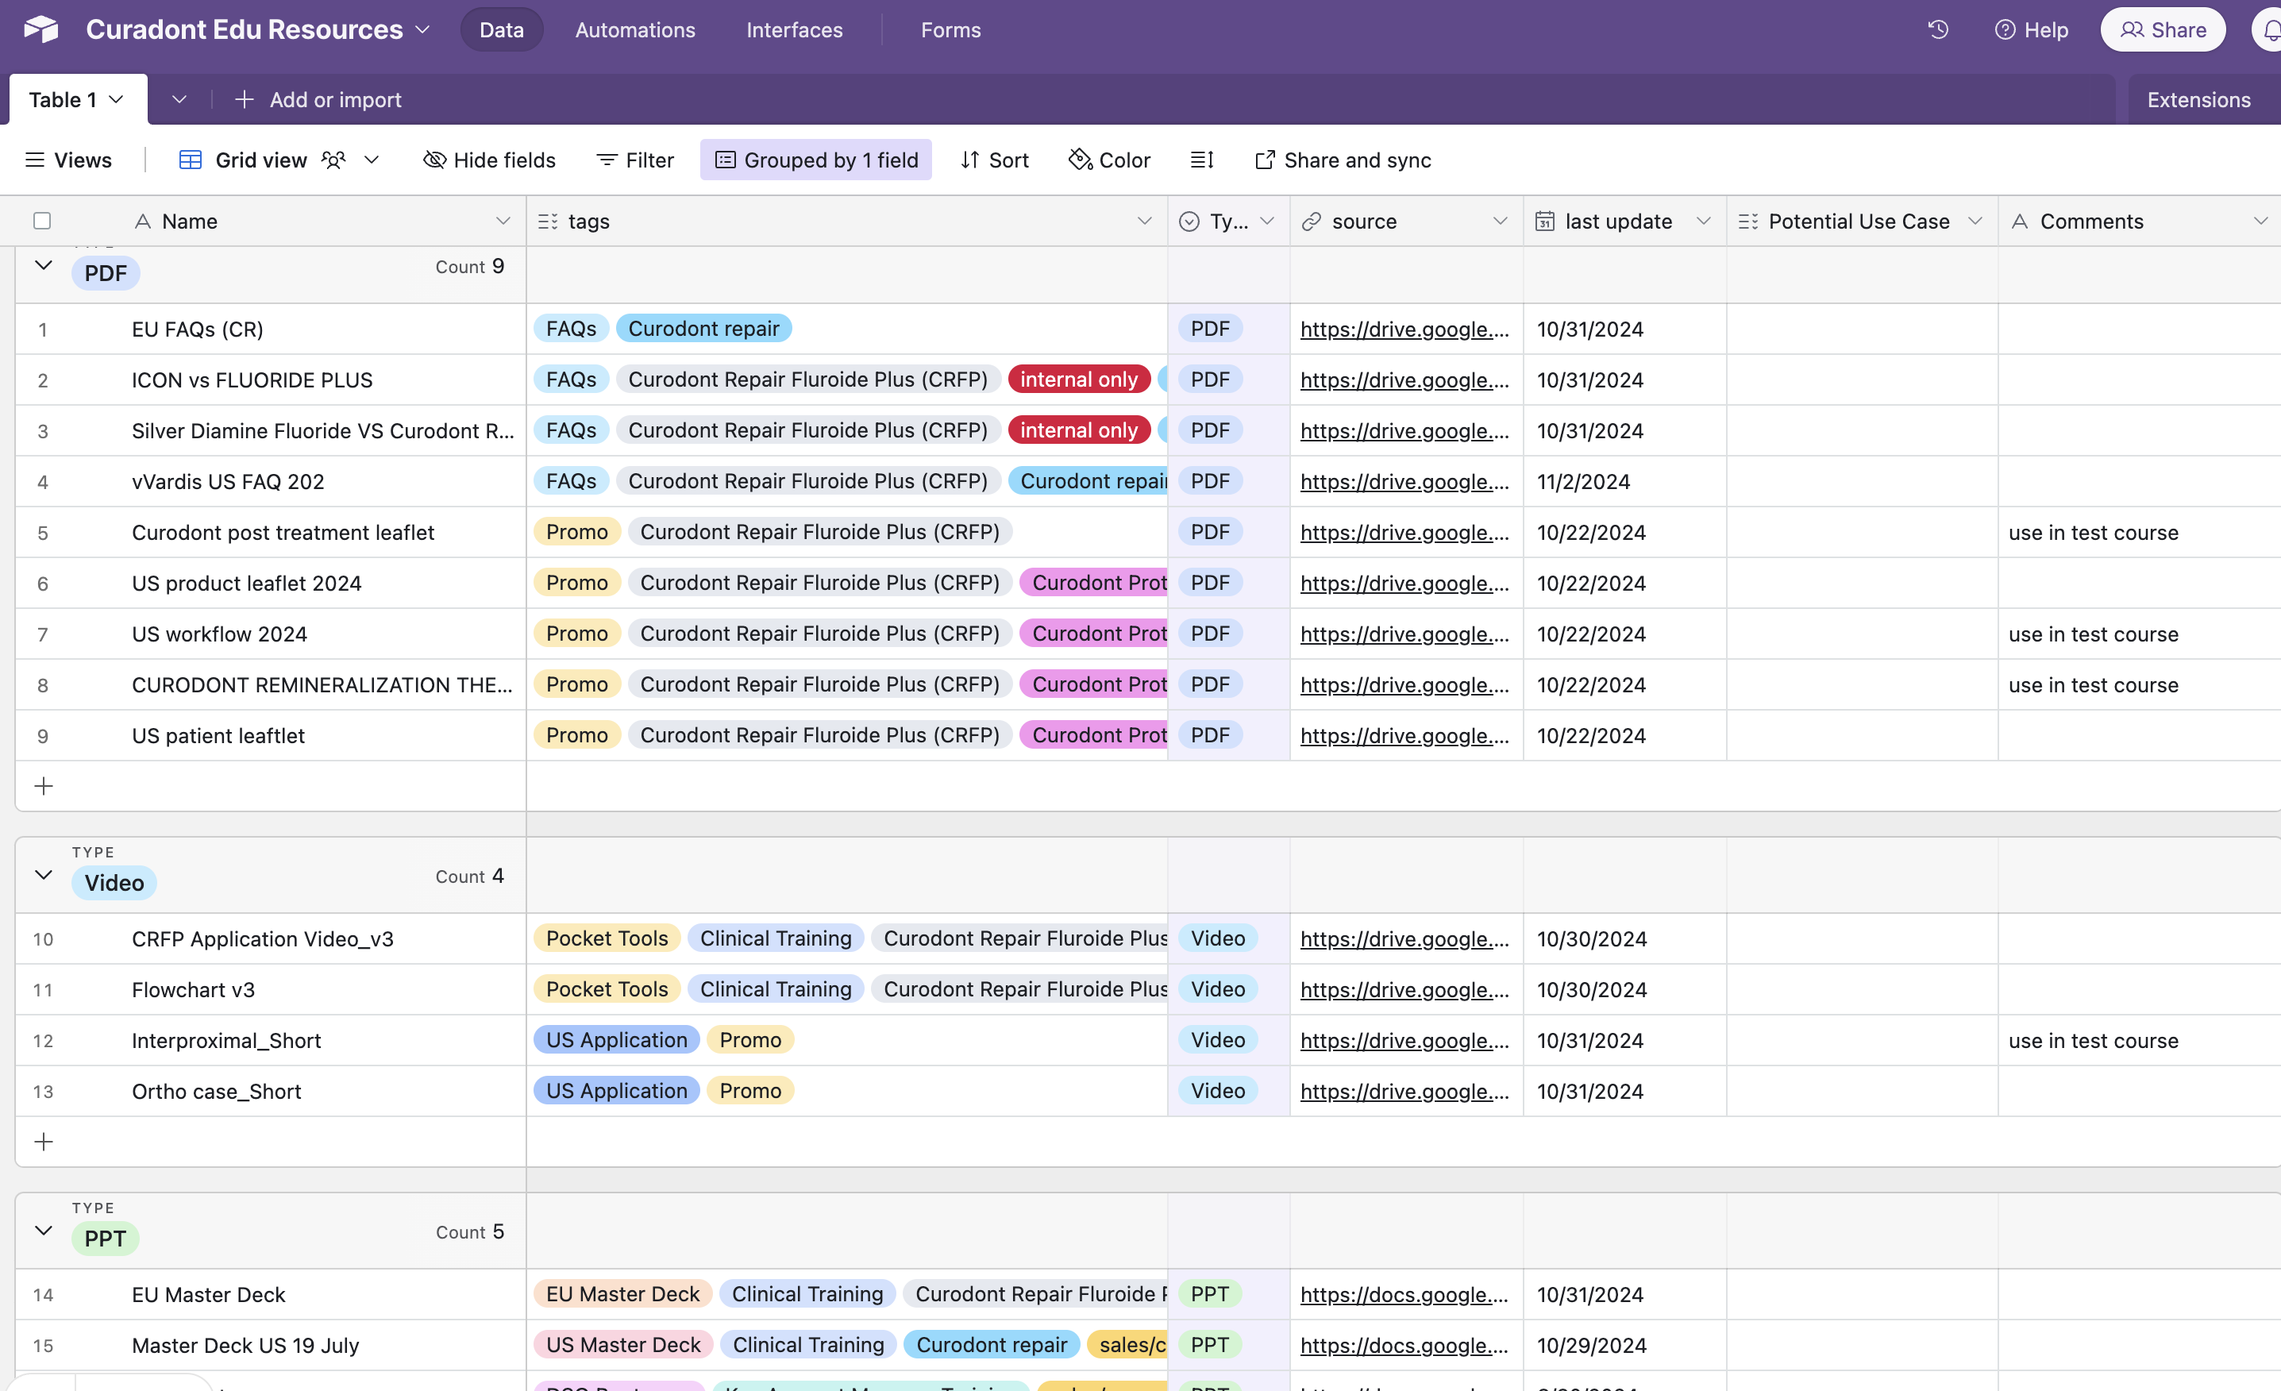
Task: Open the tags column dropdown arrow
Action: coord(1144,222)
